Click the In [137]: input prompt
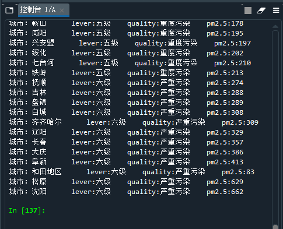The height and width of the screenshot is (229, 283). click(x=27, y=210)
